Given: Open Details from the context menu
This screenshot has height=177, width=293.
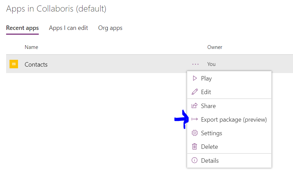Looking at the screenshot, I should [229, 161].
